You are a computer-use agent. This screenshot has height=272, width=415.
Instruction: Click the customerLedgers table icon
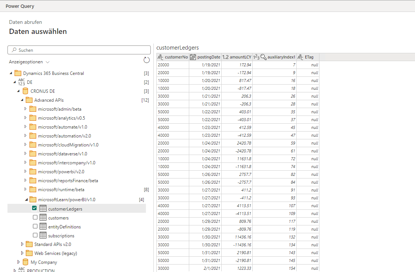(43, 209)
